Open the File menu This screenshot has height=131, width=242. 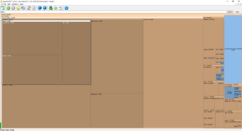click(5, 4)
